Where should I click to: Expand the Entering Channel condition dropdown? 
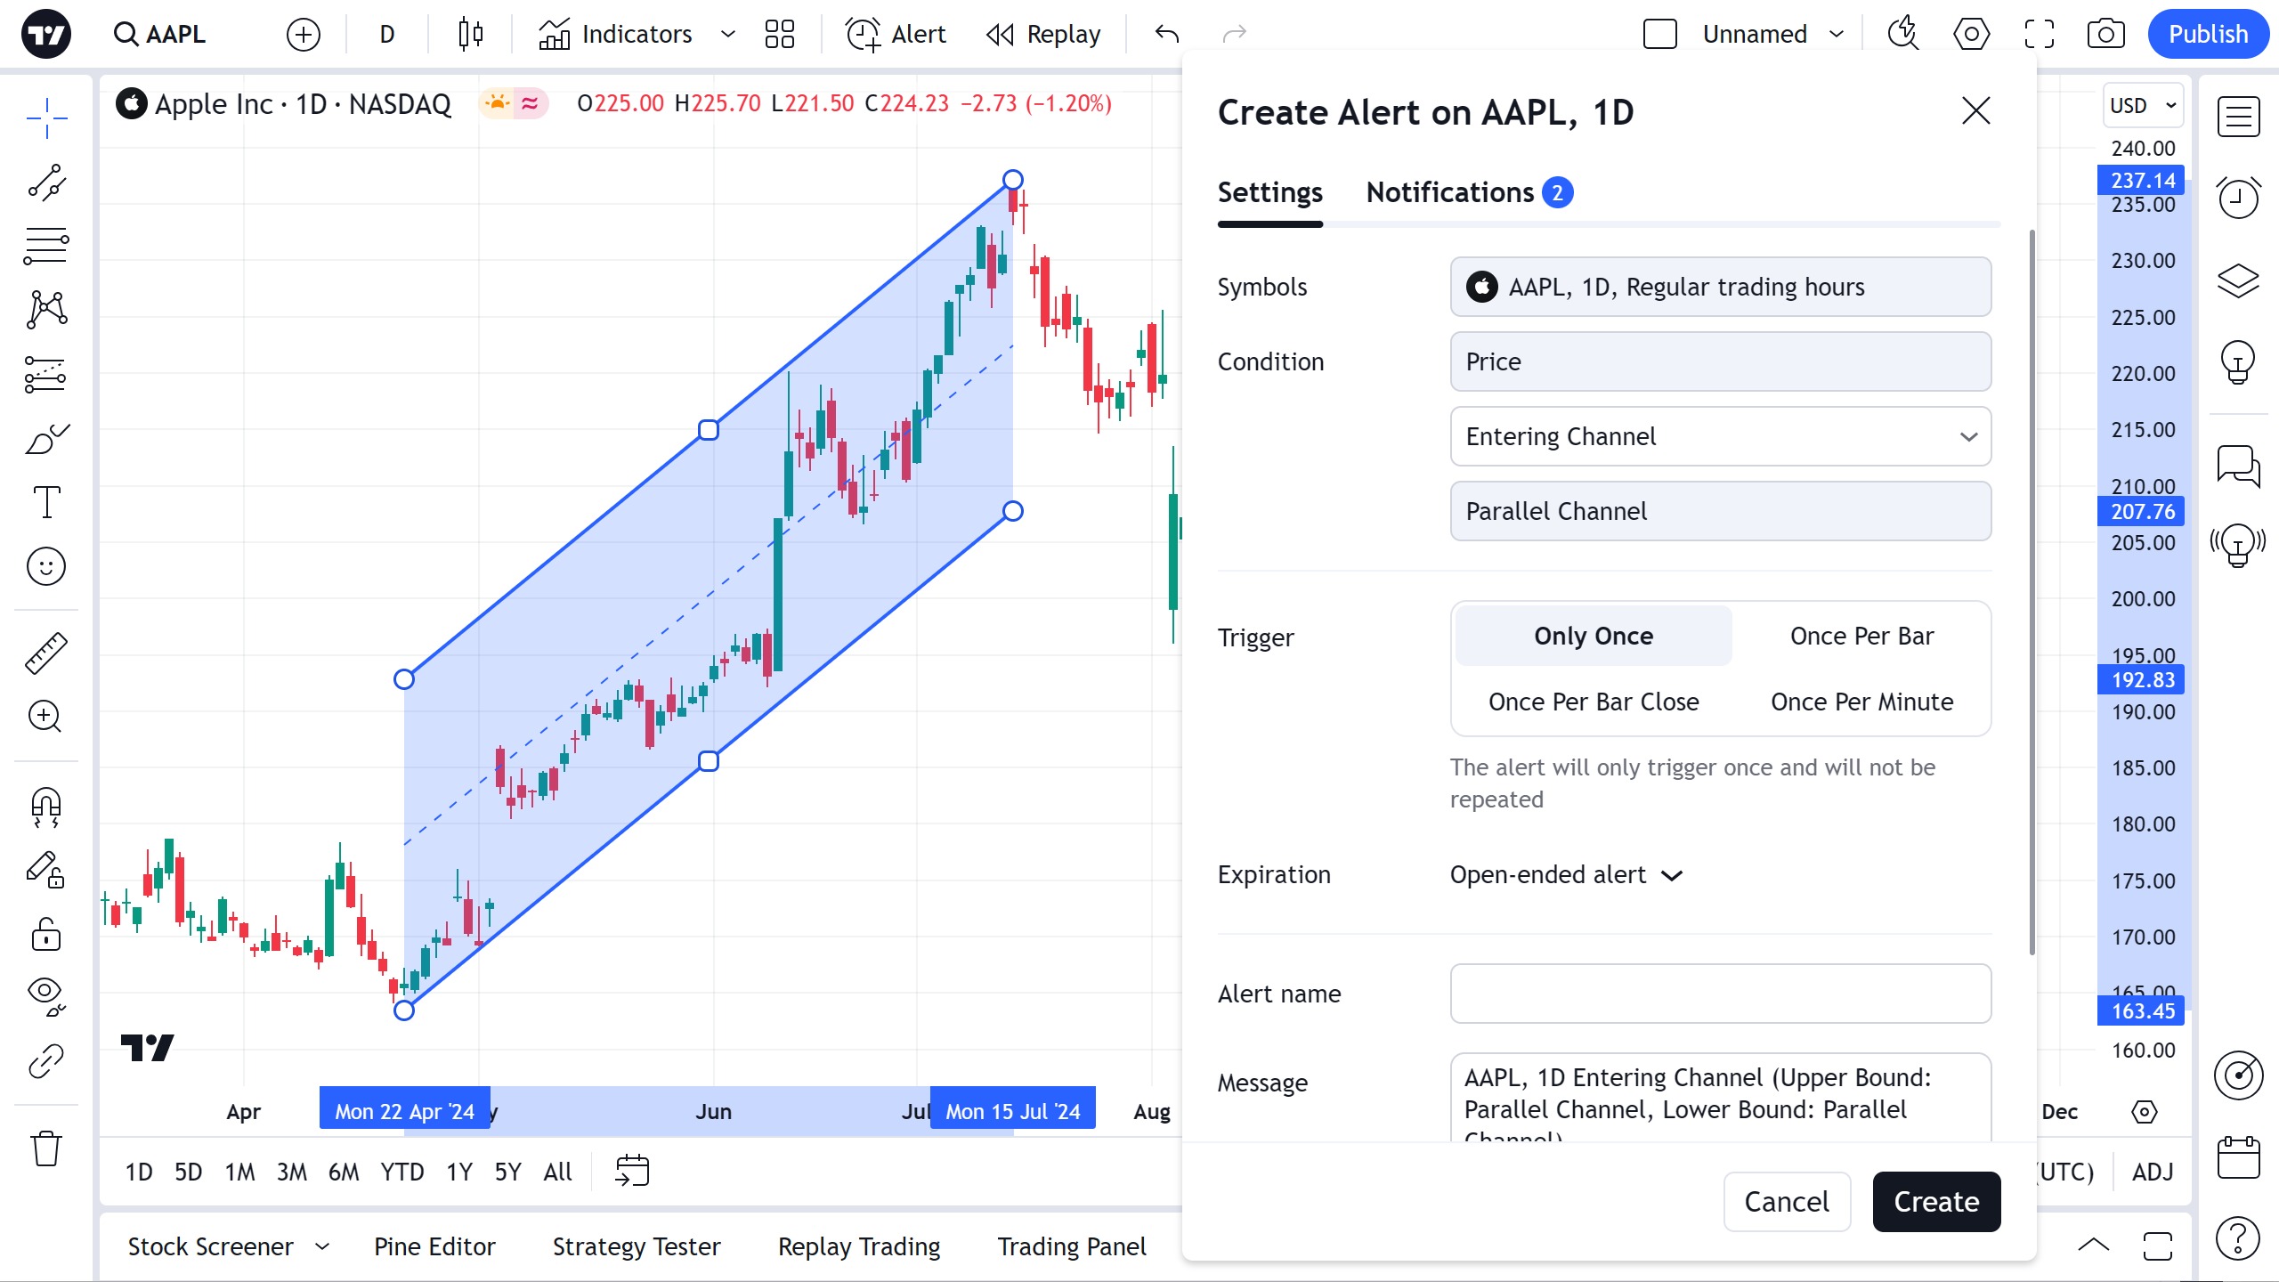point(1720,436)
